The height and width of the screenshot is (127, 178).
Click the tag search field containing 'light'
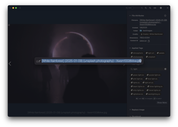(x=149, y=69)
